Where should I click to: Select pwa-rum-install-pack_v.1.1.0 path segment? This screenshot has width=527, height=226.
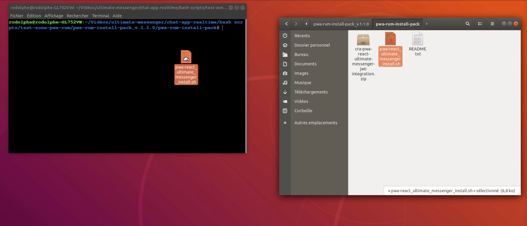pyautogui.click(x=341, y=24)
